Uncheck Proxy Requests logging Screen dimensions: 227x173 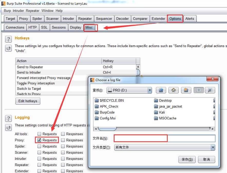pyautogui.click(x=39, y=140)
